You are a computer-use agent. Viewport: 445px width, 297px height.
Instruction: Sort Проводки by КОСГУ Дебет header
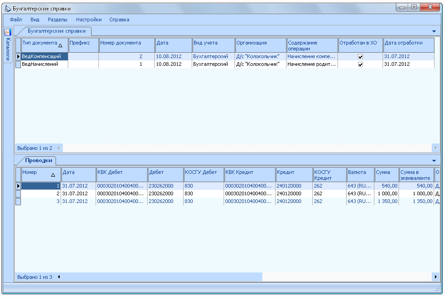pos(204,174)
